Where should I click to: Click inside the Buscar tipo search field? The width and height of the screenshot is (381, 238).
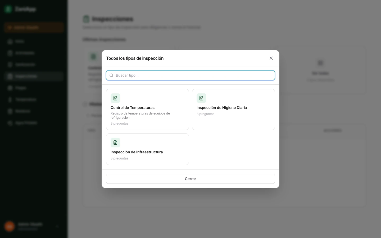click(190, 75)
